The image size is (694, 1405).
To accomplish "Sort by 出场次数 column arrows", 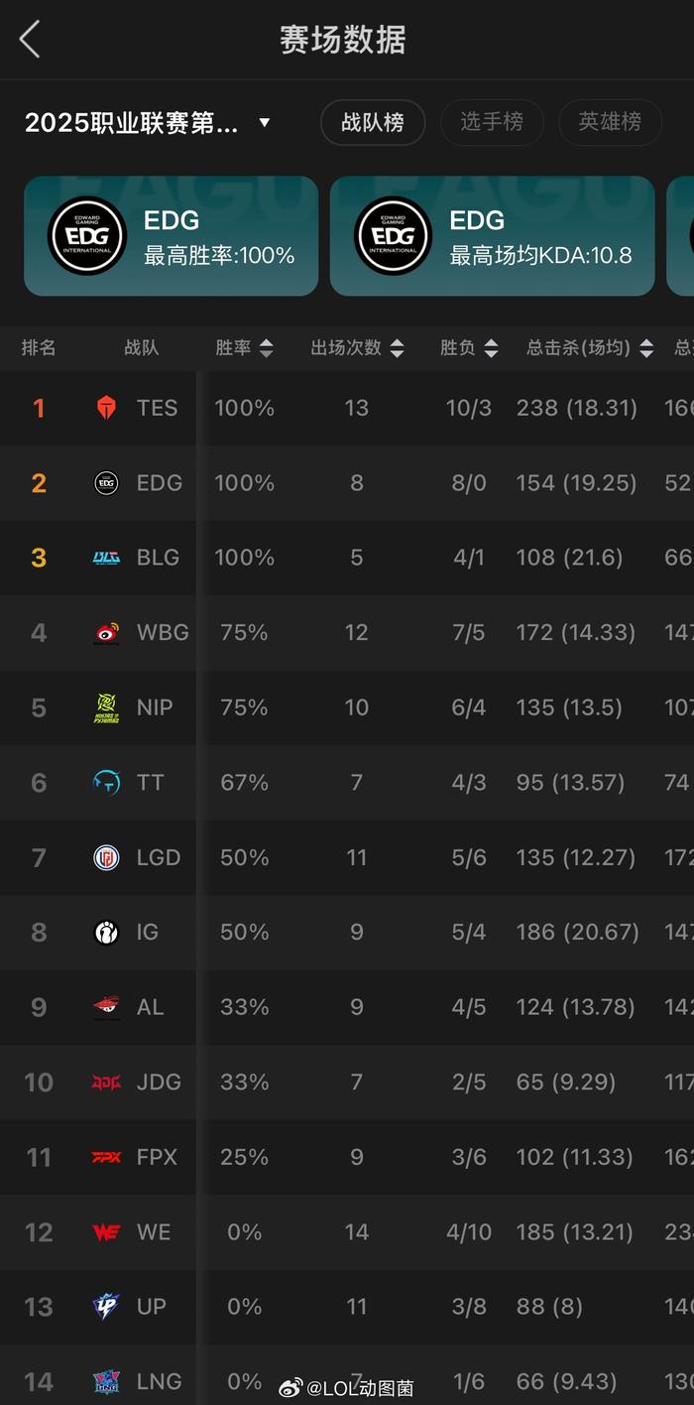I will 397,348.
